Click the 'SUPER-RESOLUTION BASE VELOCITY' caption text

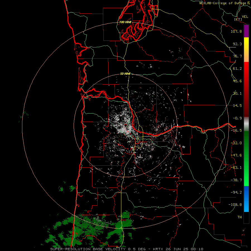(88, 249)
